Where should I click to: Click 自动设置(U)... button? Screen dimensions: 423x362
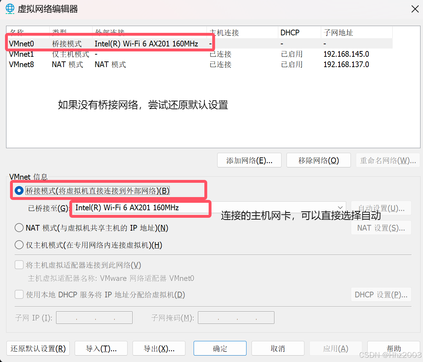pyautogui.click(x=381, y=208)
